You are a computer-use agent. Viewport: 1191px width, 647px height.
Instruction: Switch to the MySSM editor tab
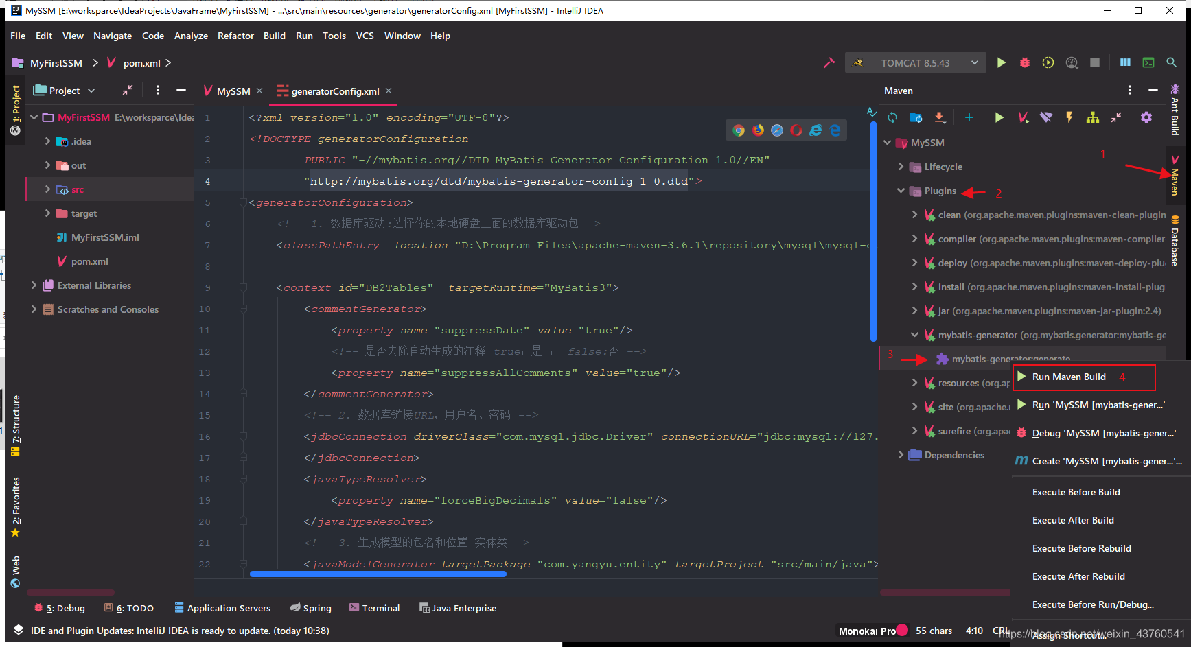coord(232,91)
